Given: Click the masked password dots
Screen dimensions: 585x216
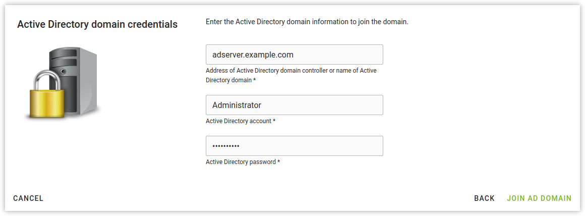Looking at the screenshot, I should click(x=225, y=146).
